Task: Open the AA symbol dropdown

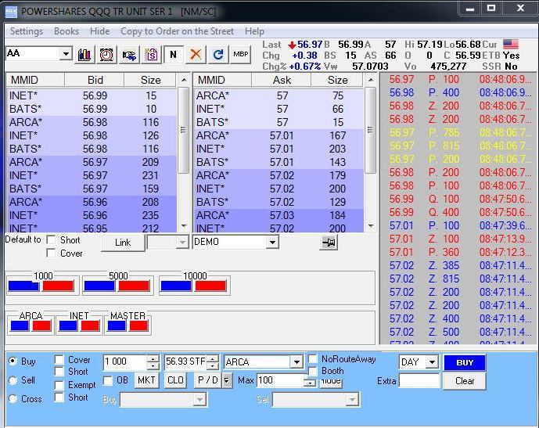Action: [65, 54]
